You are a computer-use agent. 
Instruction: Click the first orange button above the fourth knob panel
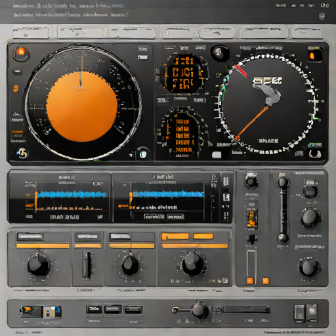175,236
